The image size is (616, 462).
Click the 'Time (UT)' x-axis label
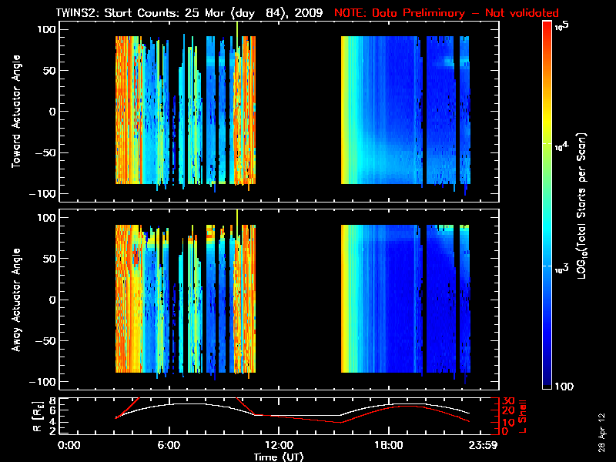tap(279, 457)
